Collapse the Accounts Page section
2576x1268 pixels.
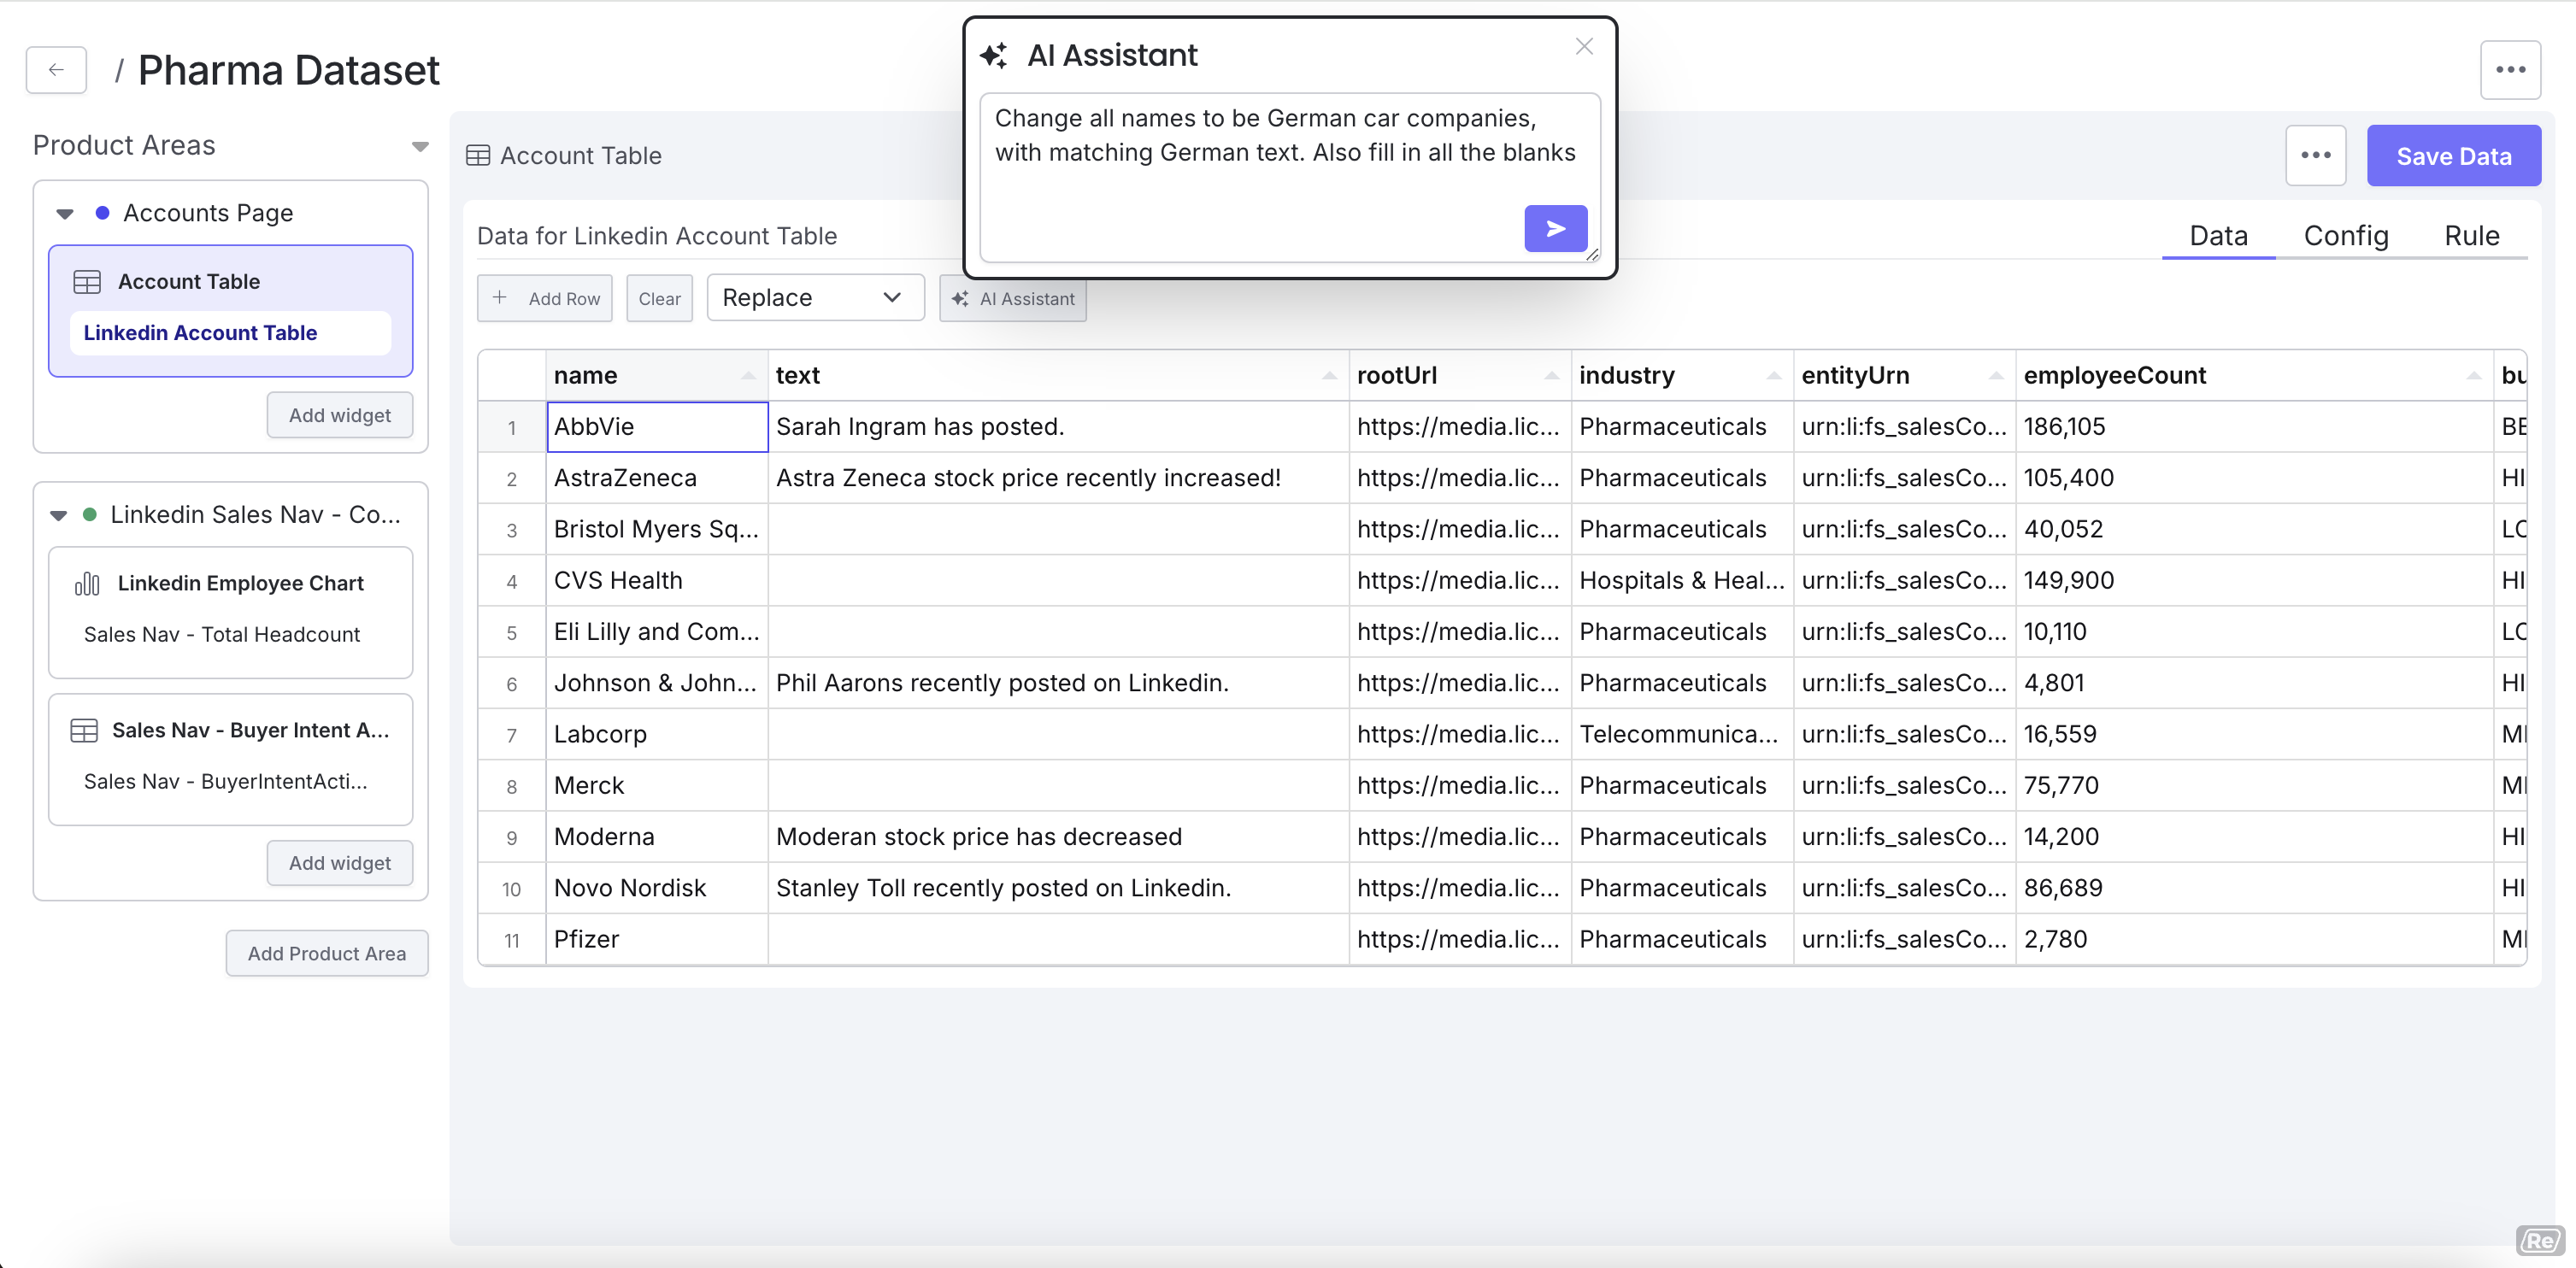pyautogui.click(x=65, y=214)
